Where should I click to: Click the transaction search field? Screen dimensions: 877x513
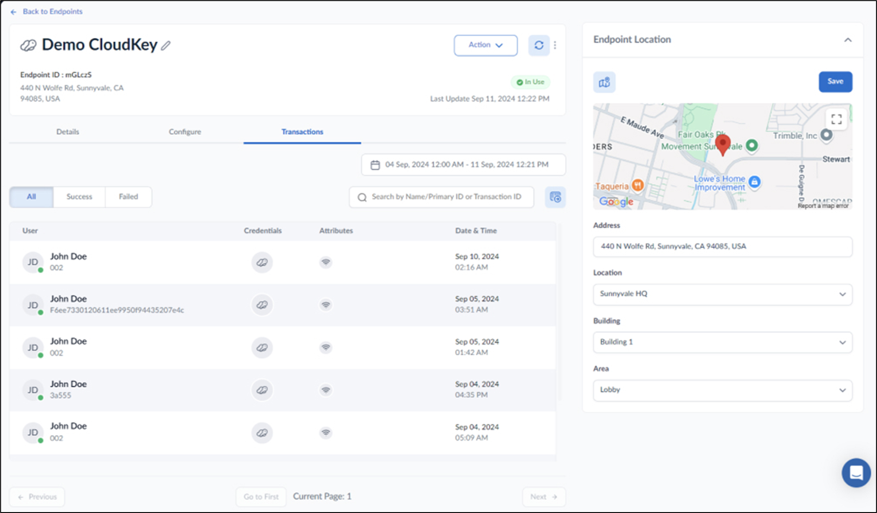[x=441, y=197]
